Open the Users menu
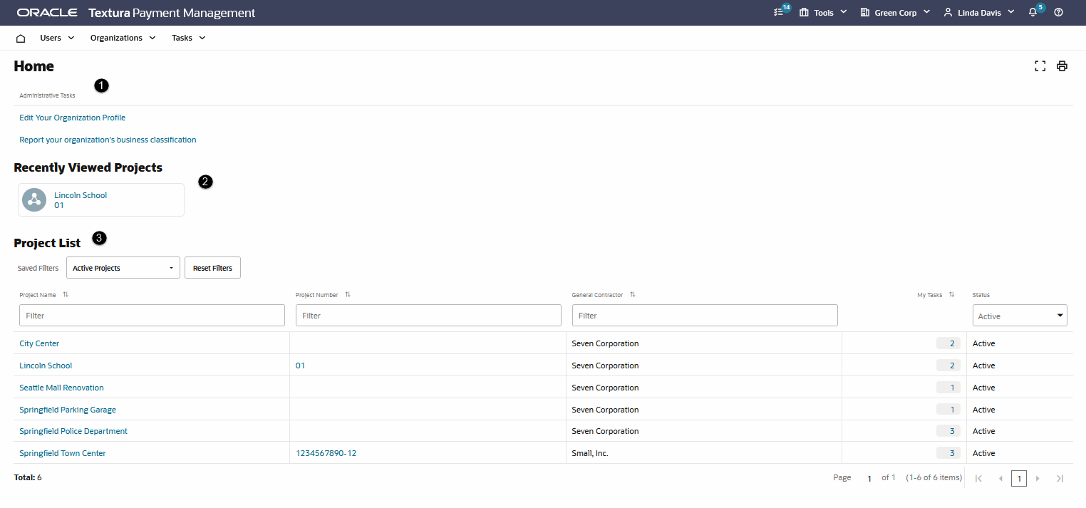1086x508 pixels. pos(57,38)
